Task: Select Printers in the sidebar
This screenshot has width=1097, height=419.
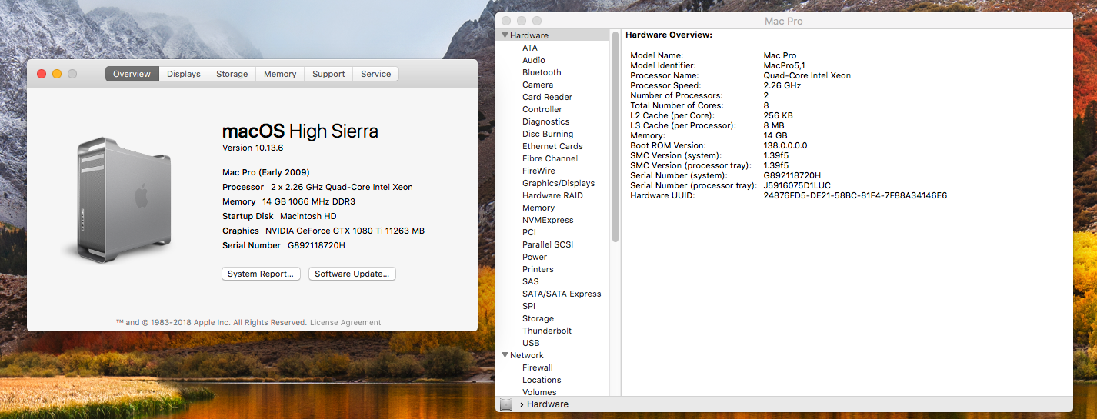Action: pos(538,269)
